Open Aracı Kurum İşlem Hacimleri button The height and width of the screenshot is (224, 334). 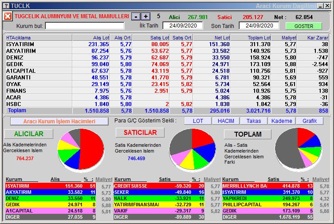[59, 122]
